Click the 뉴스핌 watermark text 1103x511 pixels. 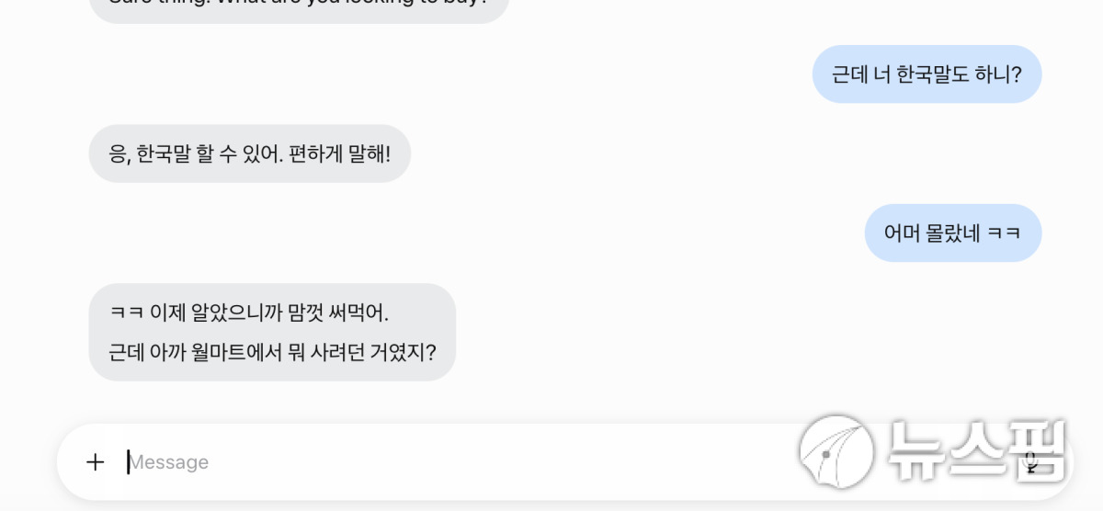976,451
